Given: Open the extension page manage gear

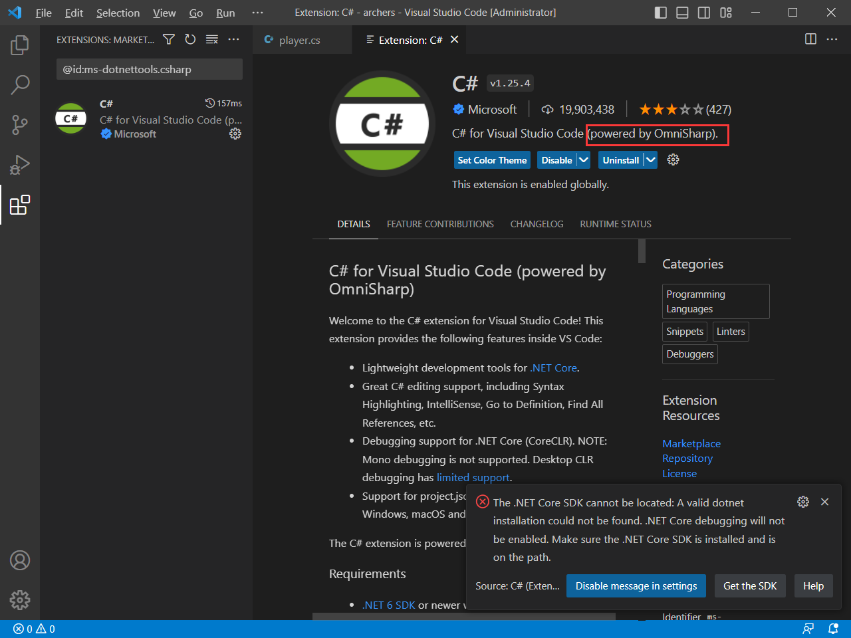Looking at the screenshot, I should tap(673, 159).
